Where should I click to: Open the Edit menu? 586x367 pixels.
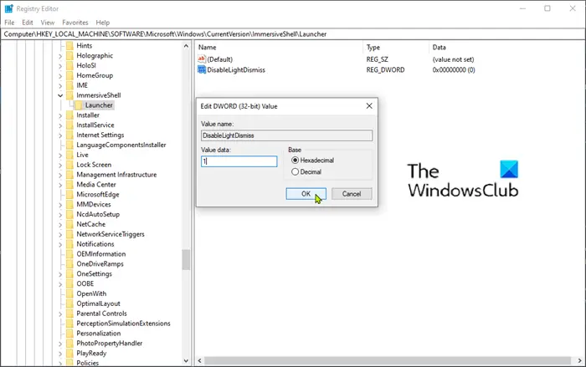(x=28, y=23)
